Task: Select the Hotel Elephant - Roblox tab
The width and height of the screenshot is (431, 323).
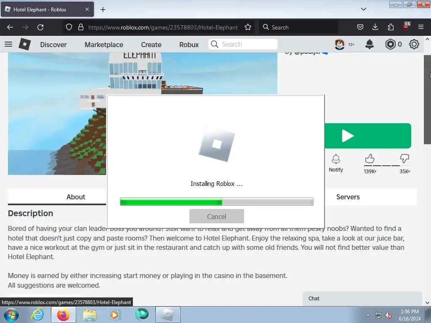Action: [47, 9]
